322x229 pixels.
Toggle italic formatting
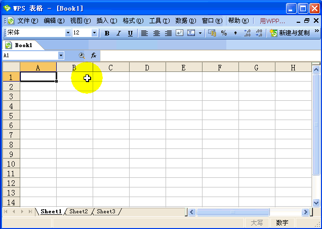coord(118,33)
